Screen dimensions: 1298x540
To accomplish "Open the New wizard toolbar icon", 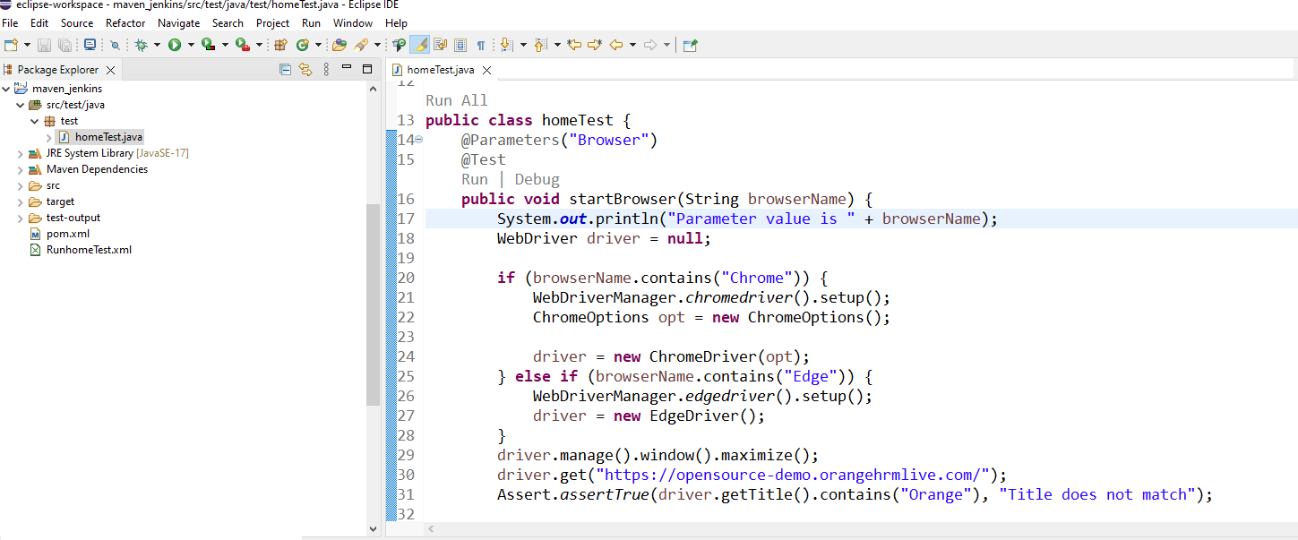I will tap(11, 44).
